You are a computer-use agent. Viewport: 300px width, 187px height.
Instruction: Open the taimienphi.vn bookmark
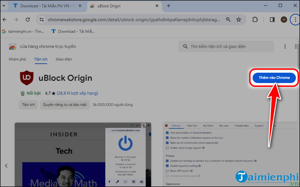(23, 31)
